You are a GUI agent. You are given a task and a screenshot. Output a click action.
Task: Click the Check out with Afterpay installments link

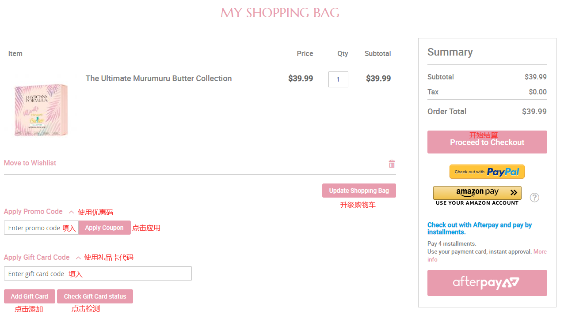(x=479, y=228)
